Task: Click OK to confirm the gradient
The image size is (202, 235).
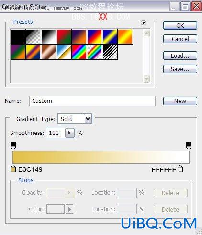Action: [180, 25]
